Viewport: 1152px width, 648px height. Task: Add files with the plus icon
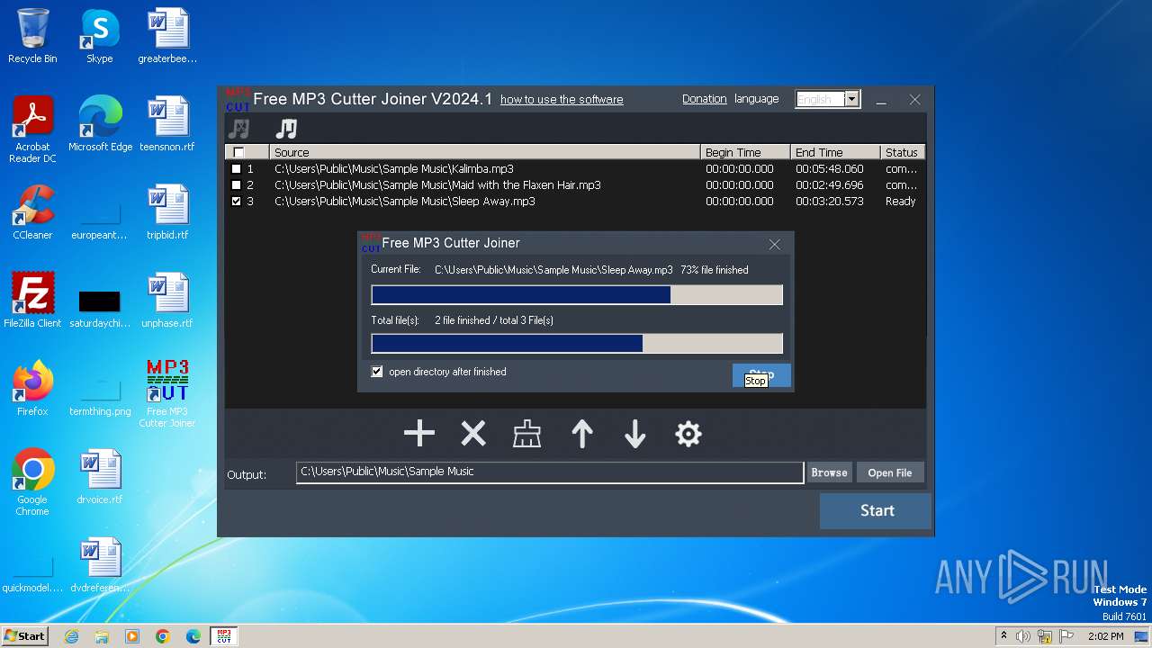pyautogui.click(x=419, y=434)
